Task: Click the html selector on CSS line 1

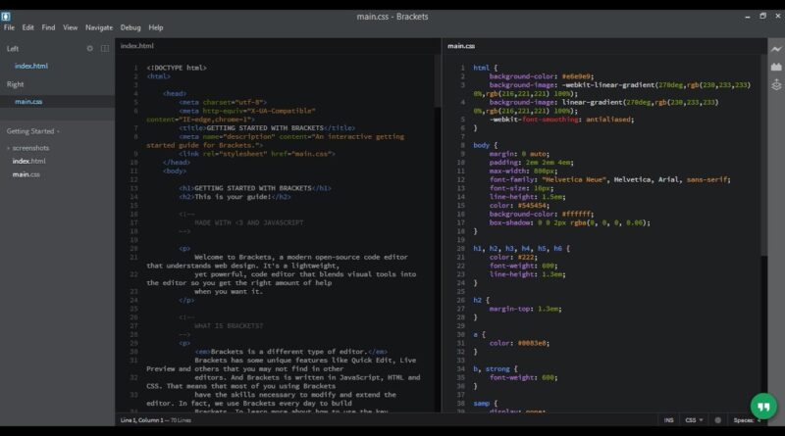Action: pos(481,68)
